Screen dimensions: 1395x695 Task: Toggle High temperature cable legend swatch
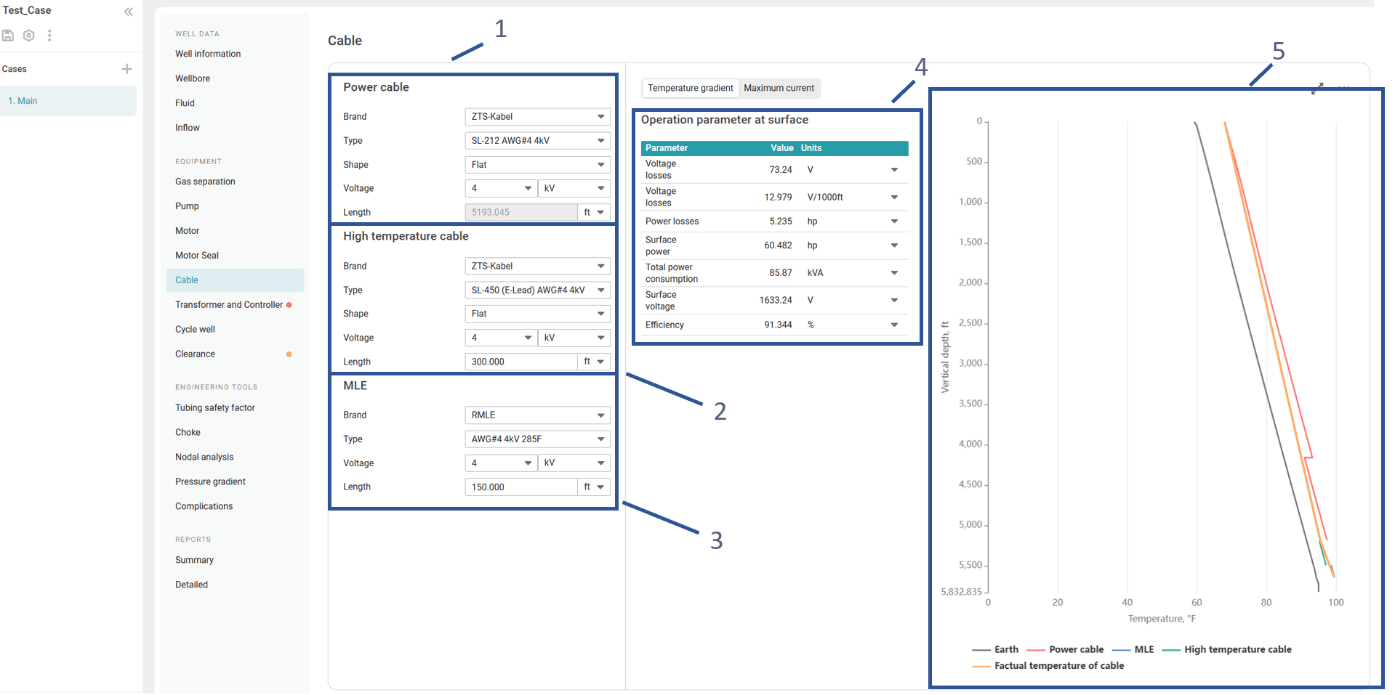coord(1171,650)
